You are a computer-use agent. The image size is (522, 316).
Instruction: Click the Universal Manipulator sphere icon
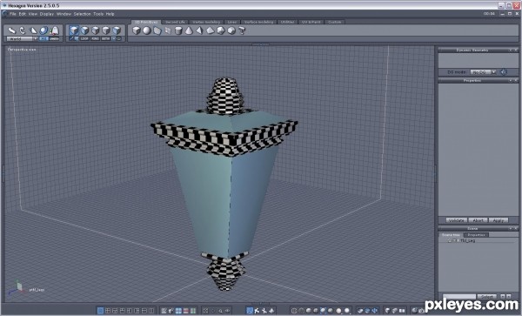[43, 30]
